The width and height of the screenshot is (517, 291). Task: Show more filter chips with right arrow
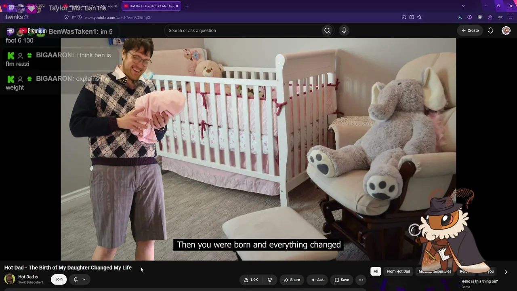coord(506,272)
